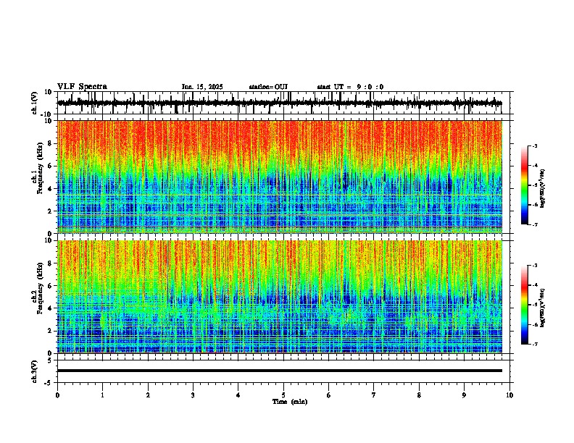The height and width of the screenshot is (443, 574).
Task: Click the ch.1 color scale bar
Action: 525,185
